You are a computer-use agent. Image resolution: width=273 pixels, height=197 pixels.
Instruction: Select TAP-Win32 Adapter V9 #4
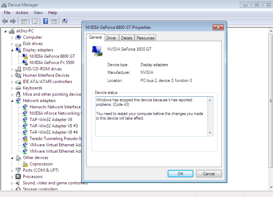pos(54,132)
